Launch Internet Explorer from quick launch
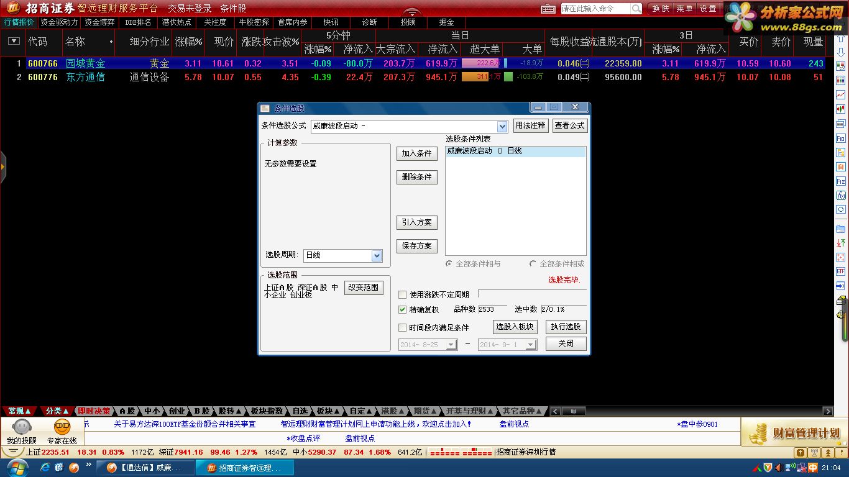This screenshot has width=849, height=477. [45, 468]
